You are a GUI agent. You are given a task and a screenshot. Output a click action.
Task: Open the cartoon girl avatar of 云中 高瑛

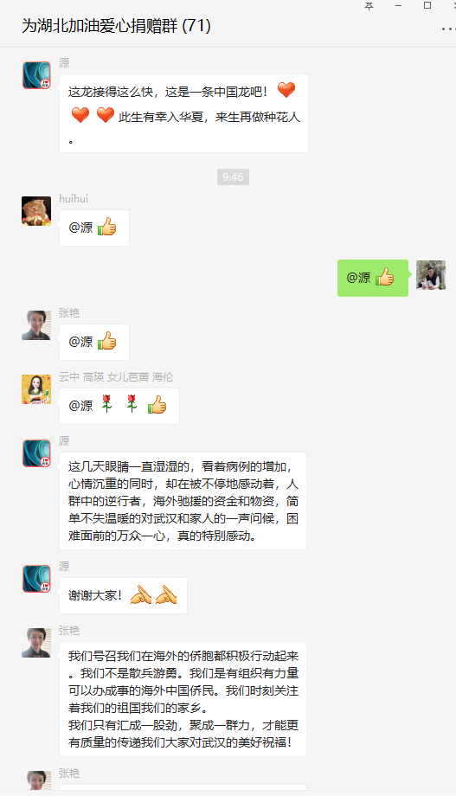pyautogui.click(x=36, y=389)
